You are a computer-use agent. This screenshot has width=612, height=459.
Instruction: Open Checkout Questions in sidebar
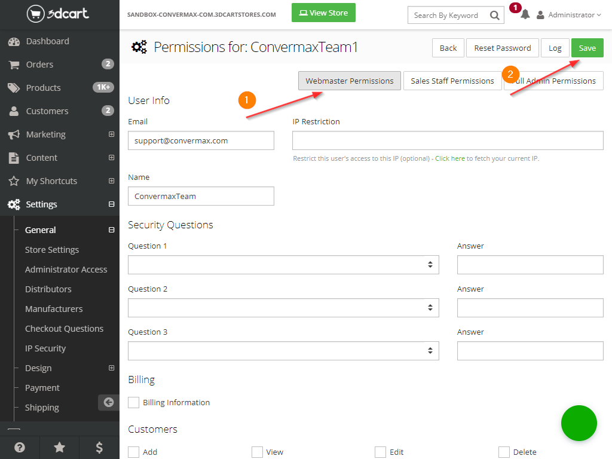(65, 329)
